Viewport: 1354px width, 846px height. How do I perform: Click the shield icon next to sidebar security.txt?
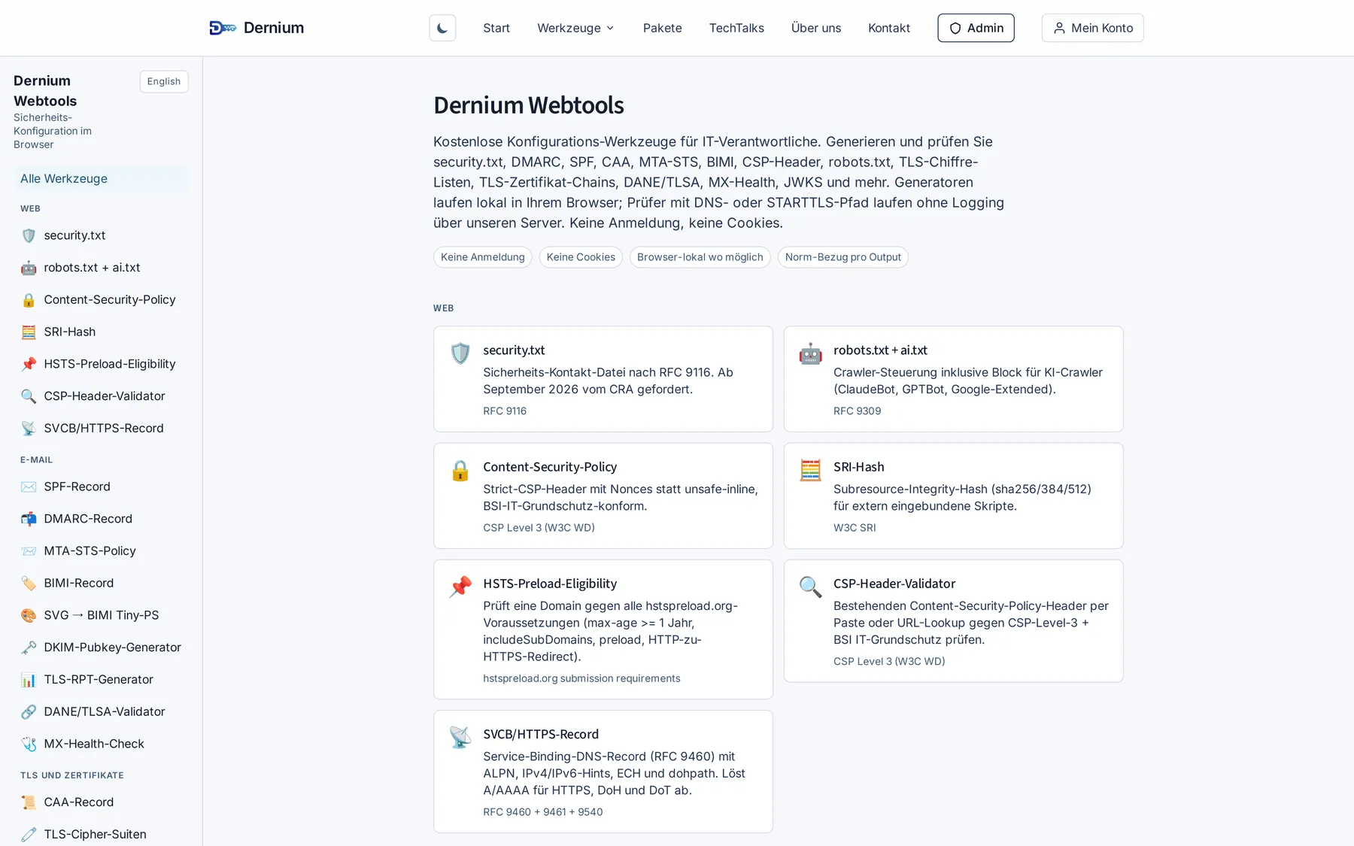[29, 235]
